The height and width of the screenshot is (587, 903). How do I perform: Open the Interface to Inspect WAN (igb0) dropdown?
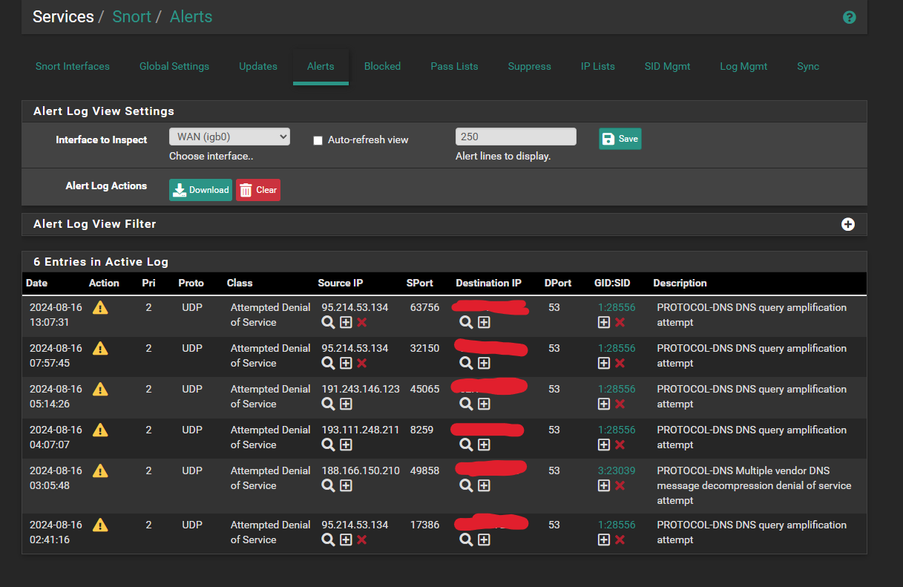tap(229, 137)
